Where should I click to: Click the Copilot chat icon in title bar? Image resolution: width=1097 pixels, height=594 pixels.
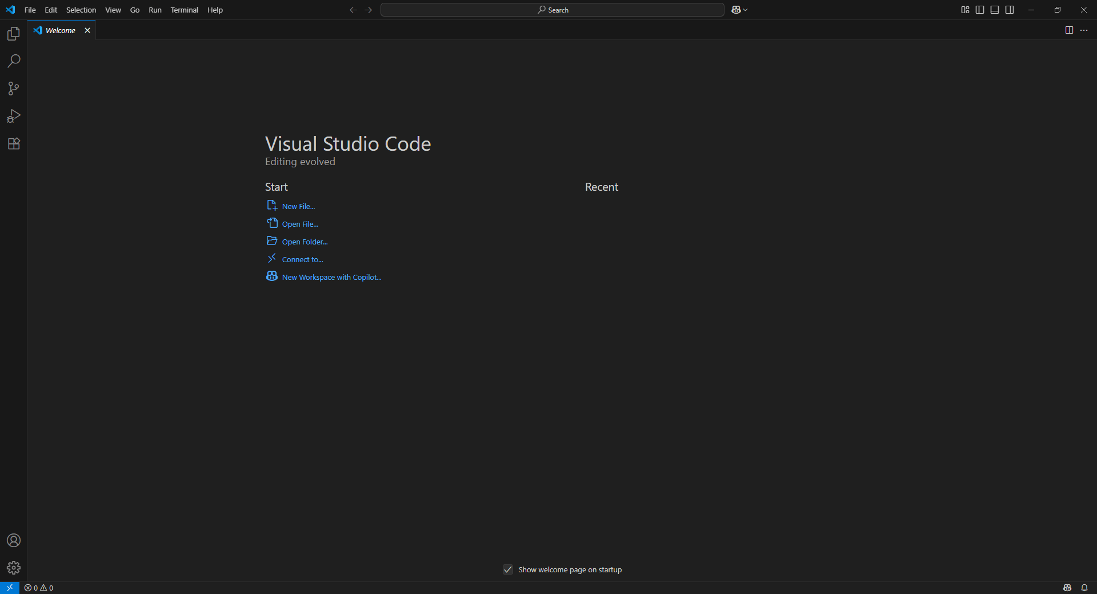point(736,10)
